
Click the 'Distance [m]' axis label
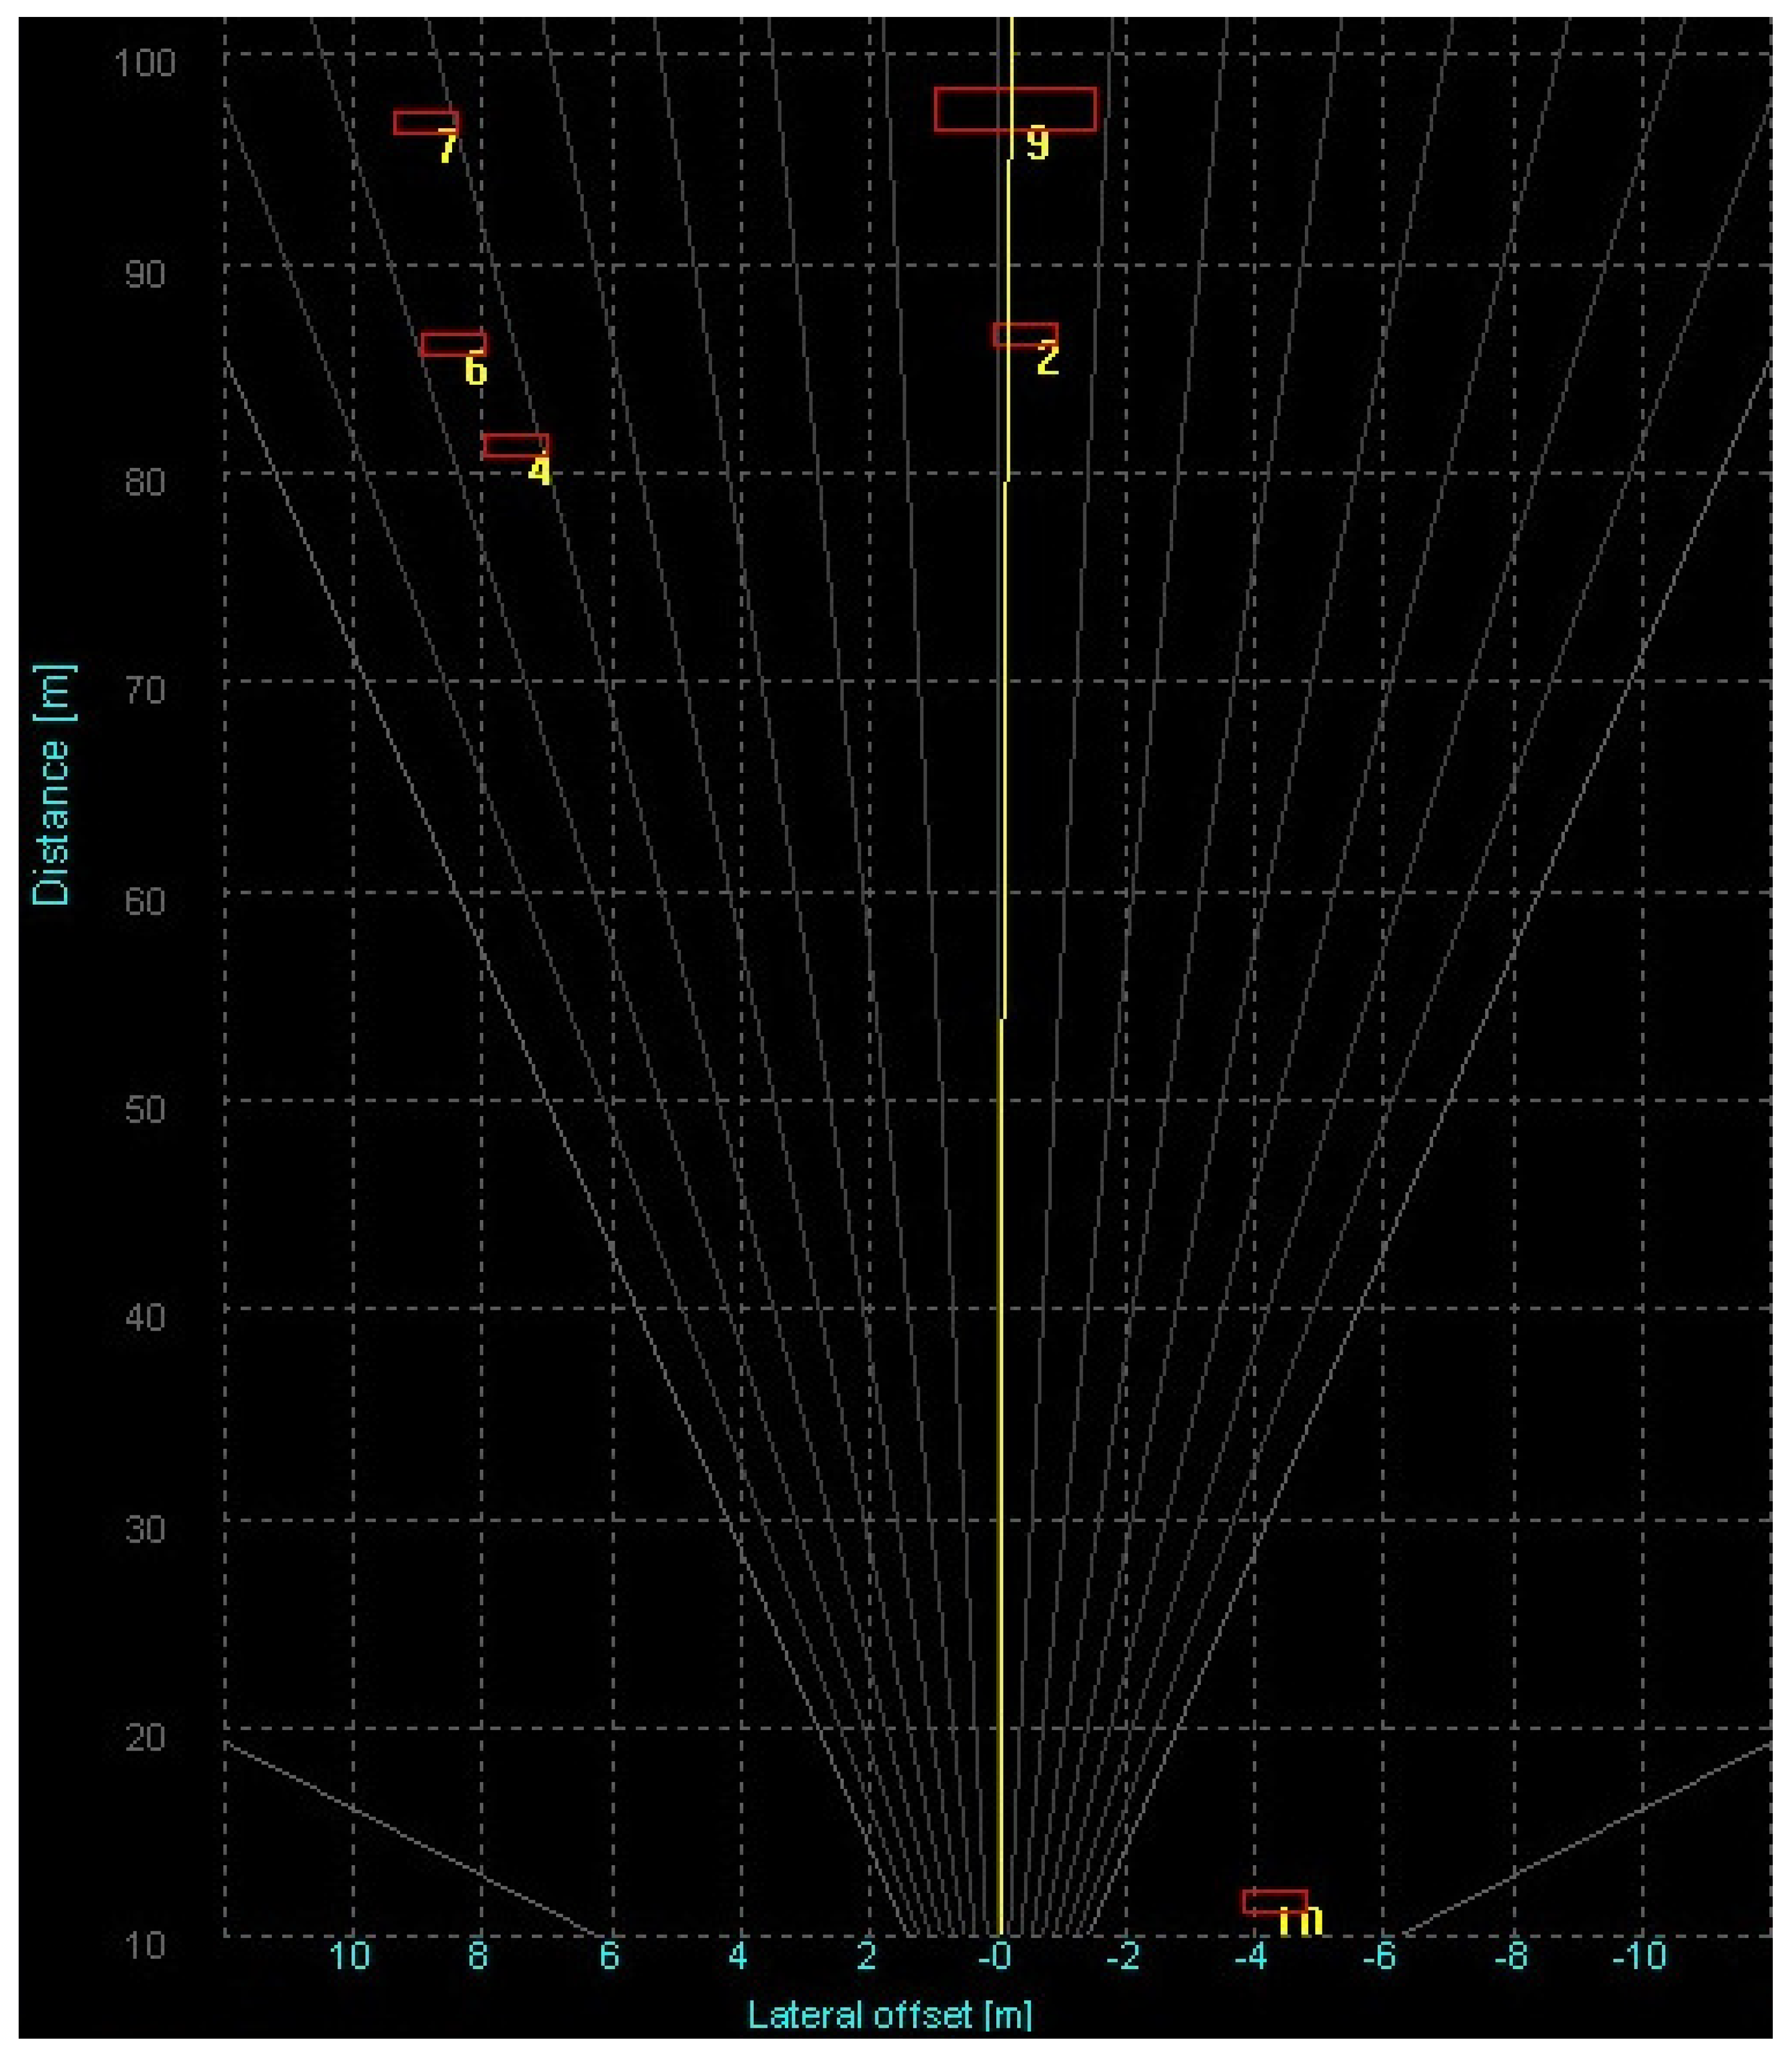tap(52, 785)
